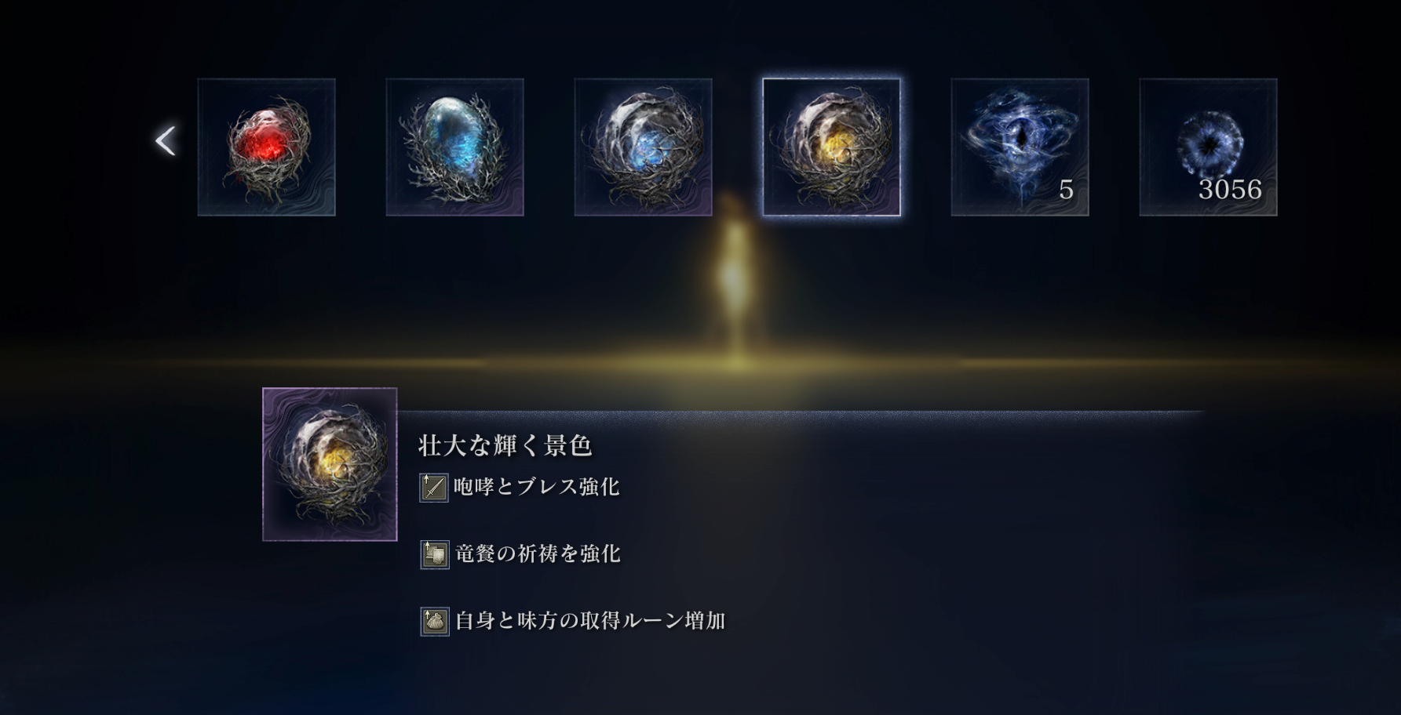Select the red glowing relic icon
Screen dimensions: 1401x715
[267, 147]
